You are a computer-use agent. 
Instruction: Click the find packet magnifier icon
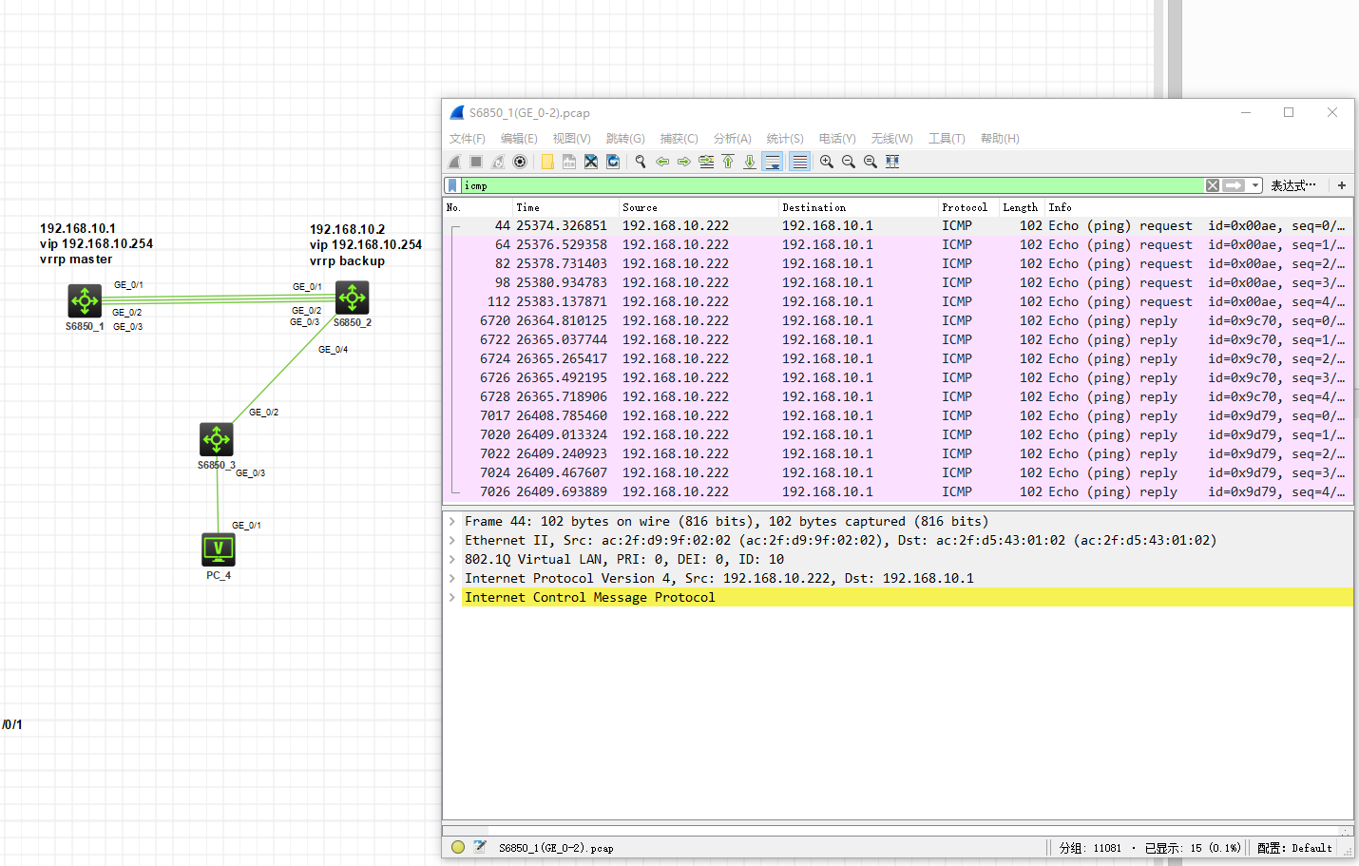click(641, 162)
